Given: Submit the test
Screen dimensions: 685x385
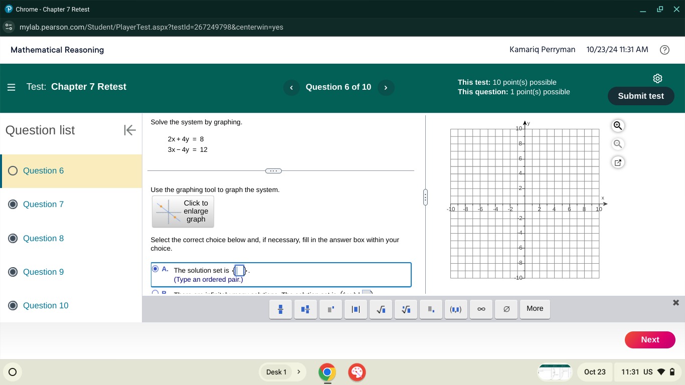Looking at the screenshot, I should coord(641,96).
